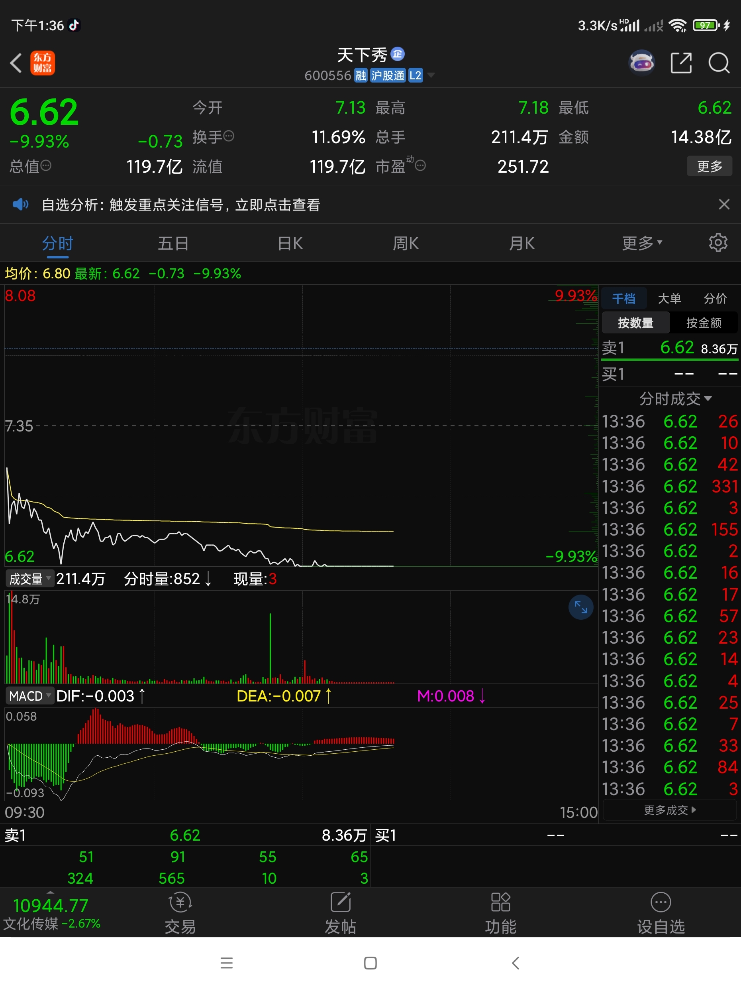Tap the 分时量:852 value
The height and width of the screenshot is (989, 741).
click(167, 579)
